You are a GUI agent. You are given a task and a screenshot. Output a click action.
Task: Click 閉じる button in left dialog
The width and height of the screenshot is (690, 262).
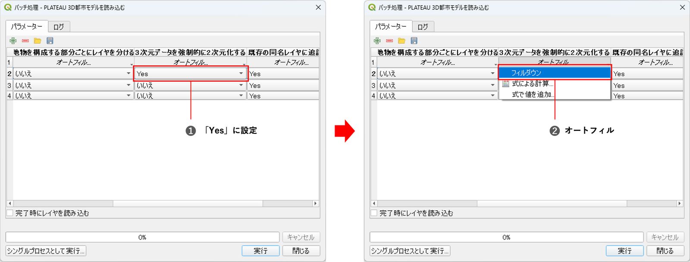tap(301, 251)
